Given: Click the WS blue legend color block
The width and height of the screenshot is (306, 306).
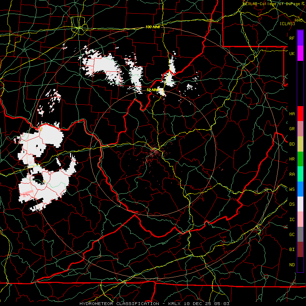Looking at the screenshot, I should pyautogui.click(x=300, y=189).
